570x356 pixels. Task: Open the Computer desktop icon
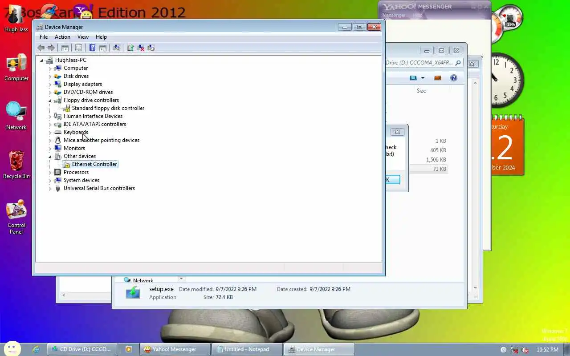click(x=16, y=68)
